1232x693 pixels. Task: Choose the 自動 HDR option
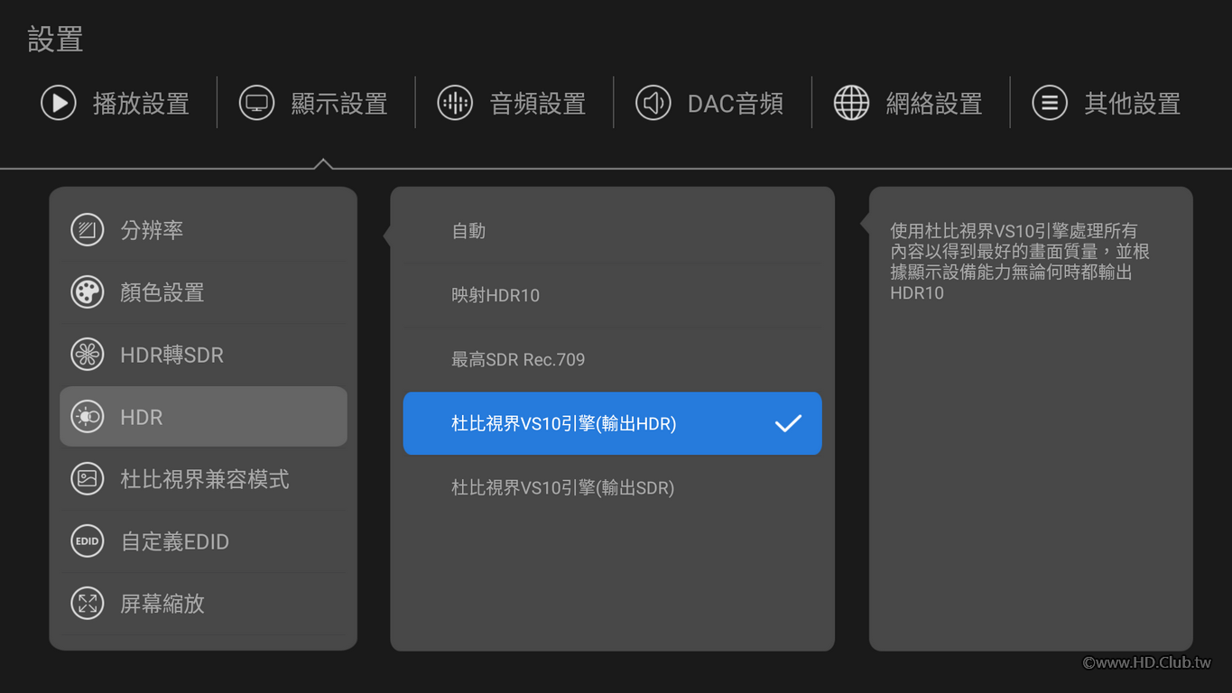[612, 231]
